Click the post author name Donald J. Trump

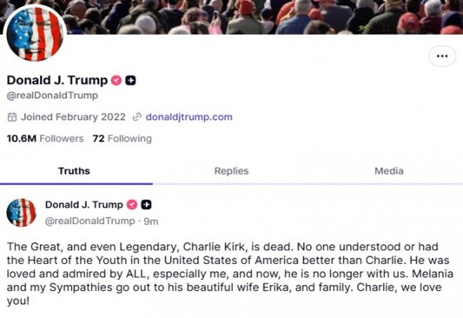pyautogui.click(x=84, y=205)
